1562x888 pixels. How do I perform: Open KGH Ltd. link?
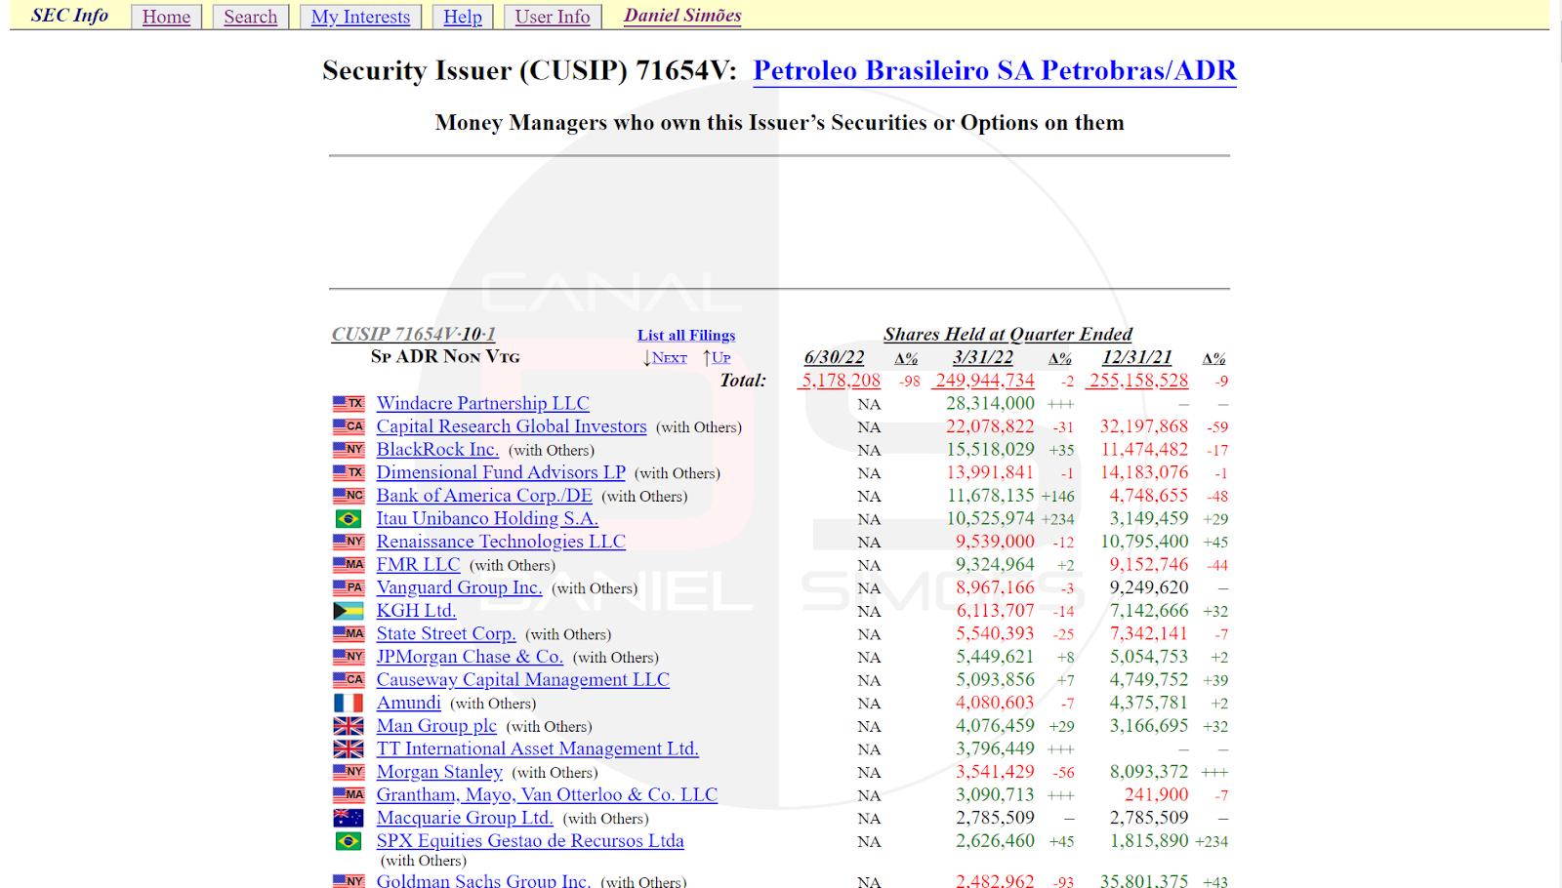tap(416, 611)
